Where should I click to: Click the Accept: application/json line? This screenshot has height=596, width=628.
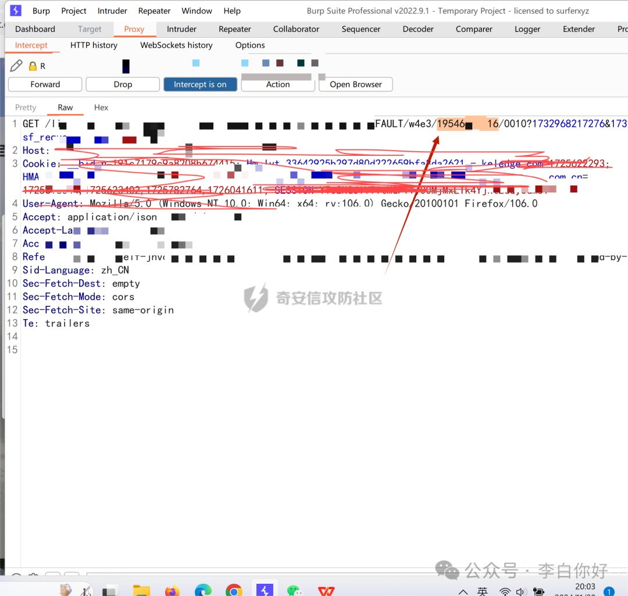pos(90,217)
